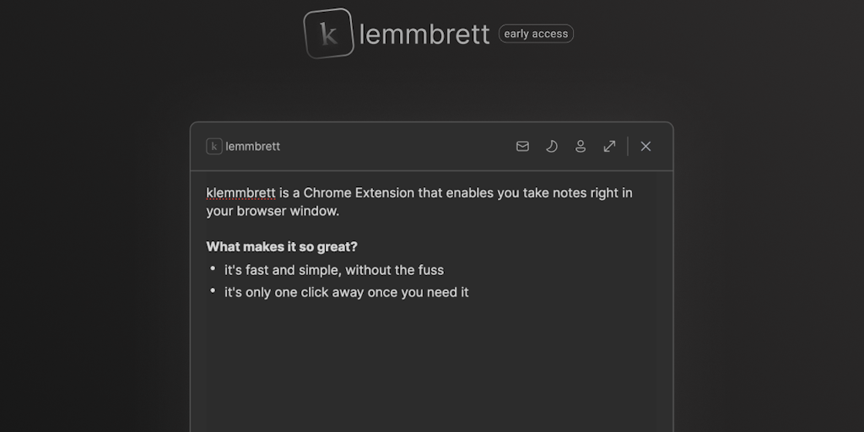Click the first bullet point marker
The width and height of the screenshot is (864, 432).
[x=213, y=269]
